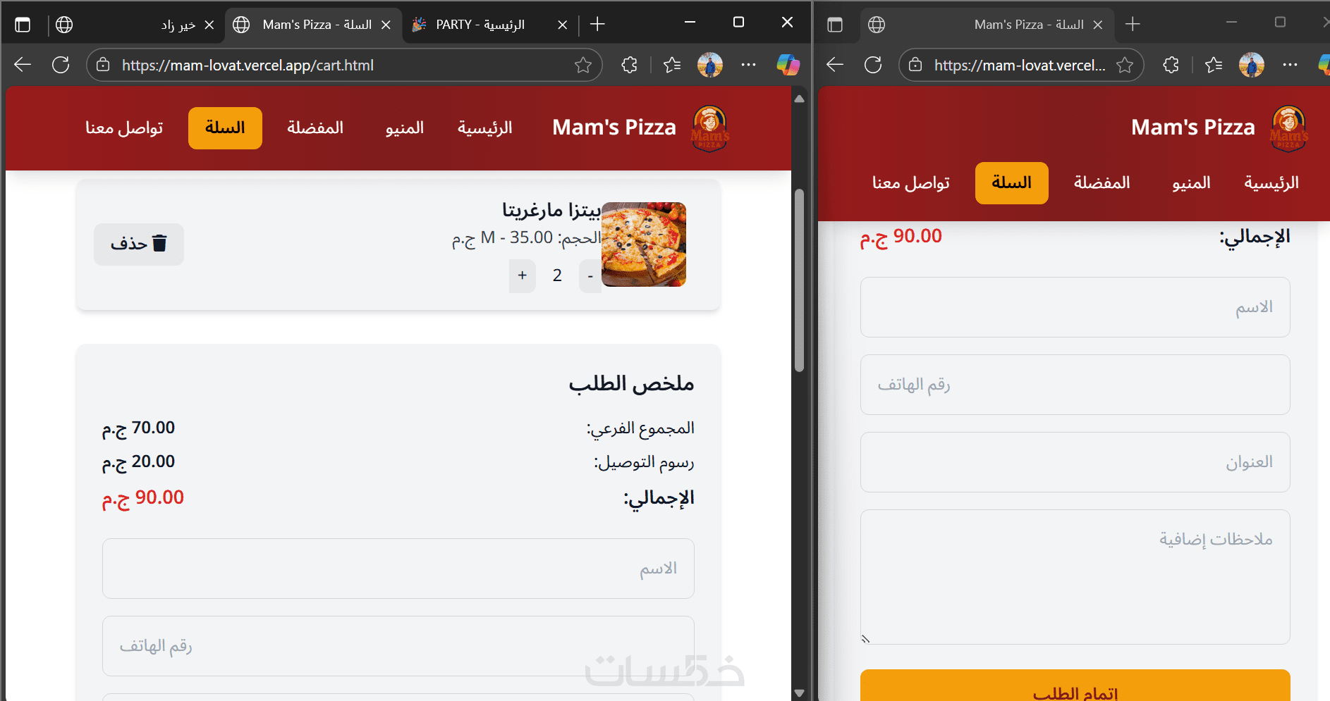1330x701 pixels.
Task: Open Extensions in the right browser window
Action: pyautogui.click(x=1171, y=65)
